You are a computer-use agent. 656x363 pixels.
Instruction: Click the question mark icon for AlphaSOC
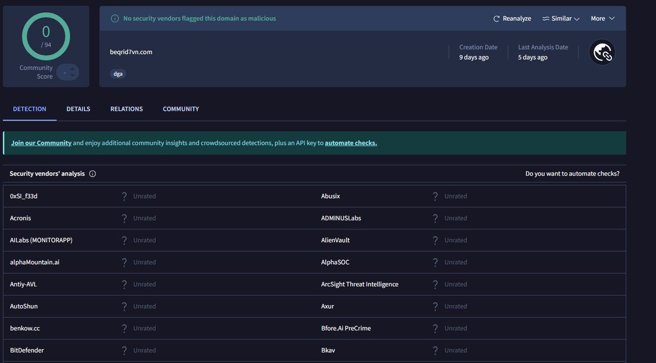[x=436, y=262]
